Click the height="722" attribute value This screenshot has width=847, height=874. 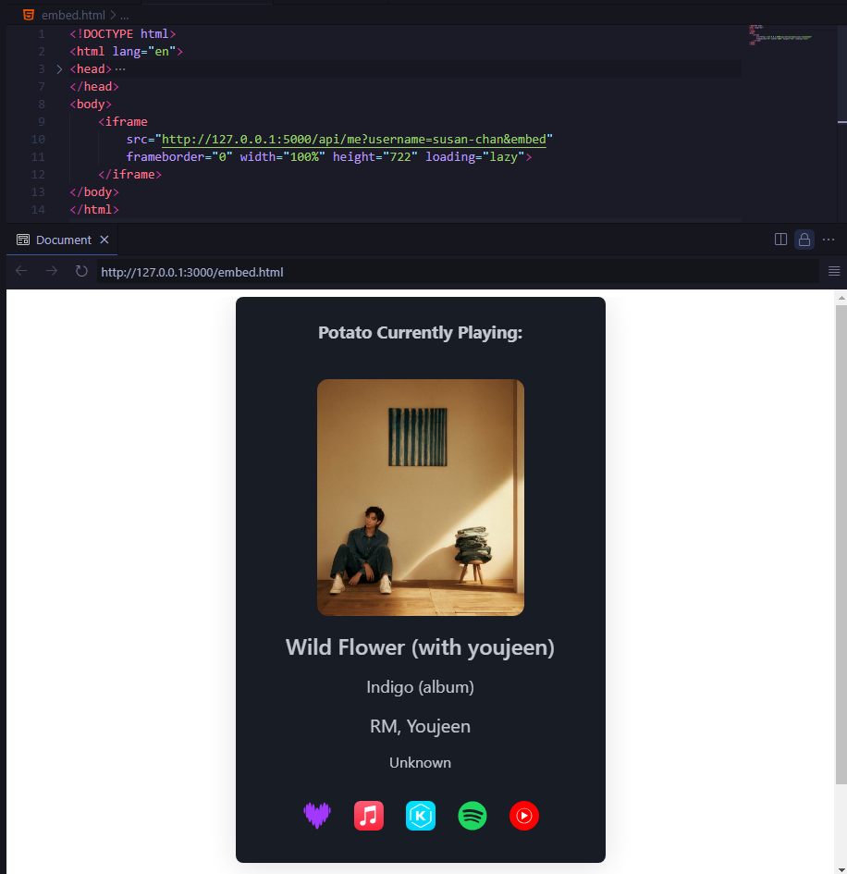click(x=400, y=157)
